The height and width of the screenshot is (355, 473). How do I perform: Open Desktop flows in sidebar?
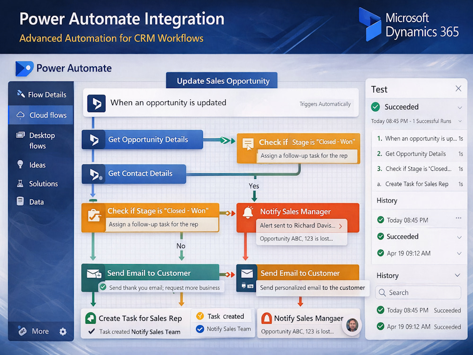click(41, 141)
